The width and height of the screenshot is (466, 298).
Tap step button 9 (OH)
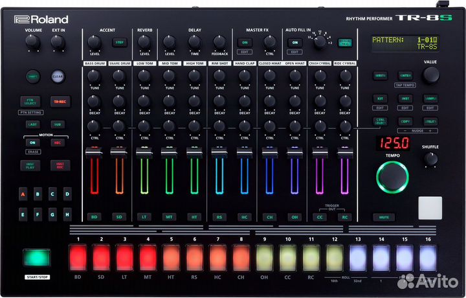[265, 258]
